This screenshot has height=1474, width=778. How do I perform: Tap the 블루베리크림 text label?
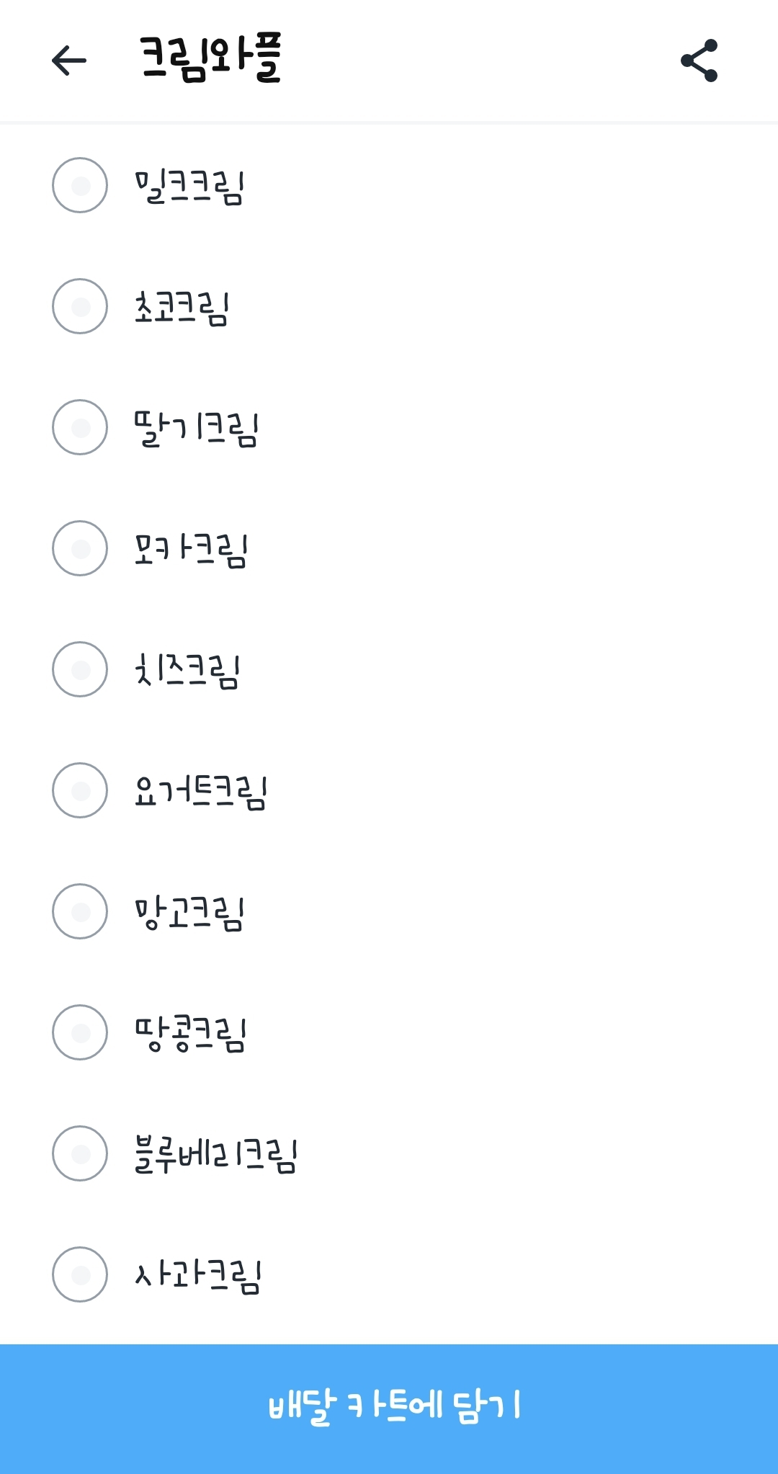pyautogui.click(x=216, y=1155)
